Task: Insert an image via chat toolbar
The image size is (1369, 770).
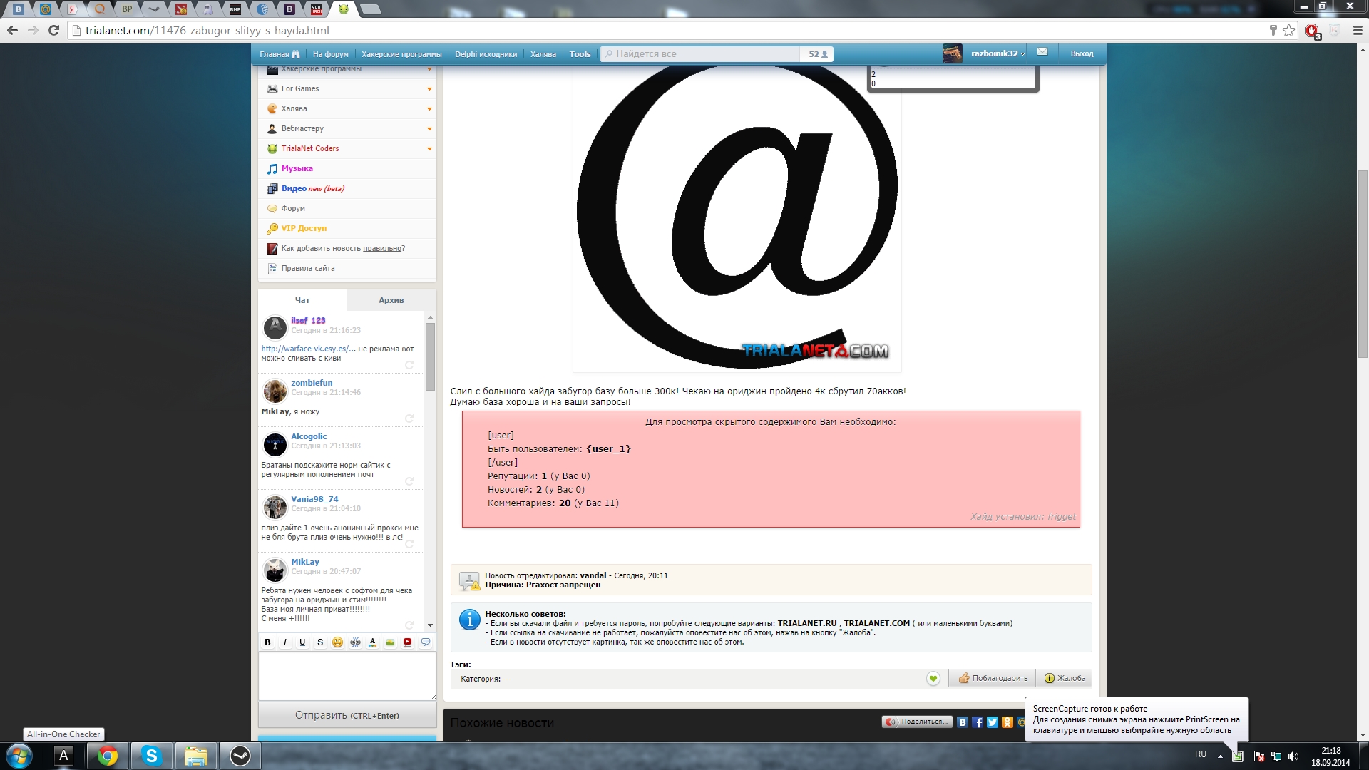Action: pos(390,642)
